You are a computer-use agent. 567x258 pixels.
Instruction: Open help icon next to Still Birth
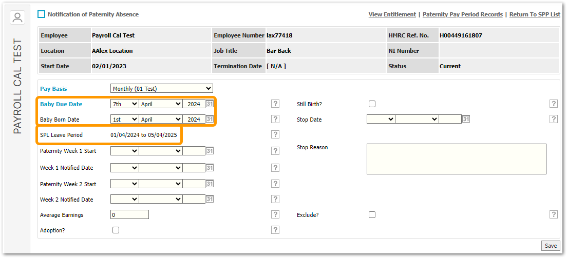click(554, 104)
